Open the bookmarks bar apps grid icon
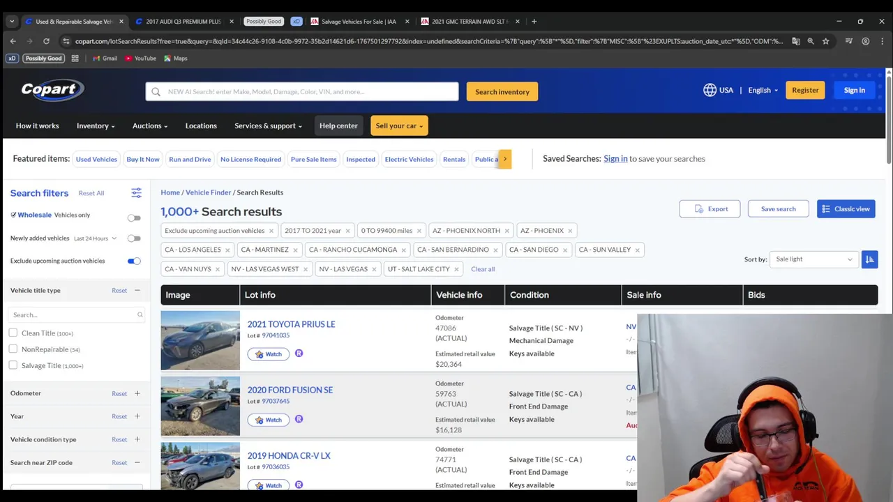 pyautogui.click(x=75, y=59)
